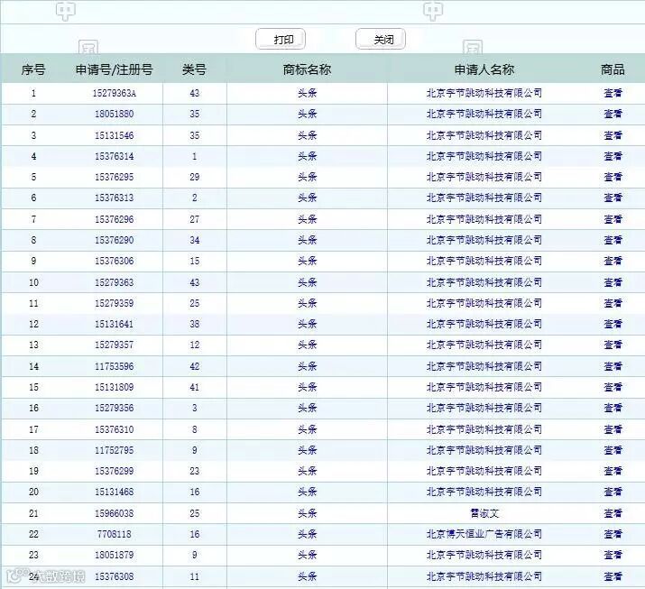This screenshot has height=589, width=645.
Task: Open 查看 link for application 11753596
Action: [x=613, y=366]
